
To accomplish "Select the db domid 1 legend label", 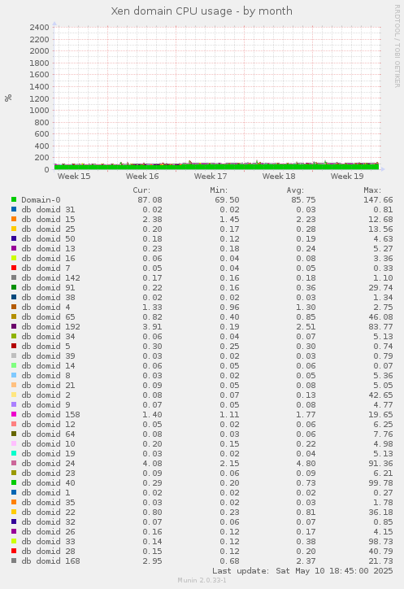I will (46, 493).
